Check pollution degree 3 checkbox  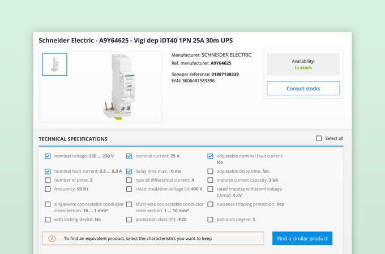click(x=210, y=220)
